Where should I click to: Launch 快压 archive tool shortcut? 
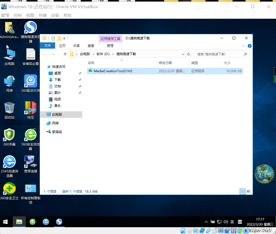31,110
